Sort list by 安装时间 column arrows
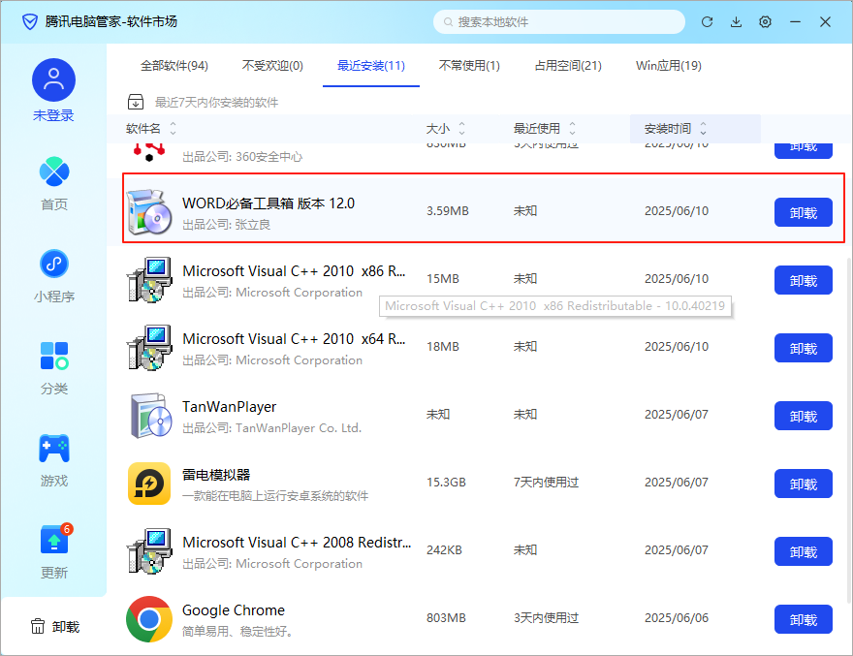Image resolution: width=853 pixels, height=656 pixels. coord(703,128)
